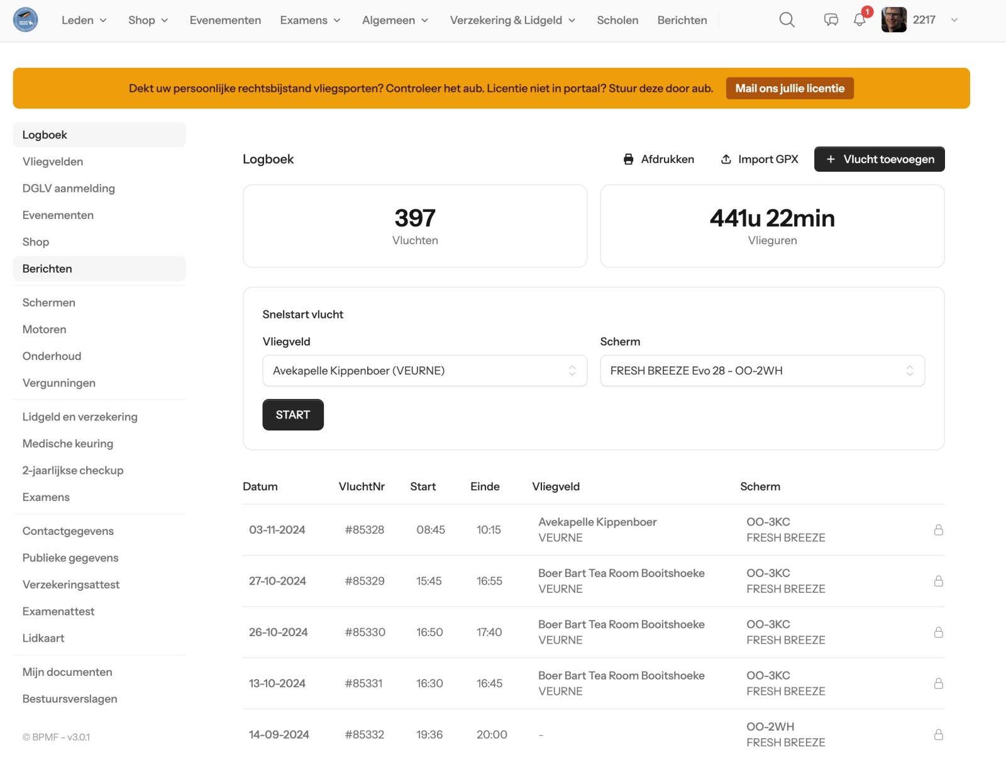Open Lidkaart sidebar item
The height and width of the screenshot is (757, 1006).
(x=99, y=638)
